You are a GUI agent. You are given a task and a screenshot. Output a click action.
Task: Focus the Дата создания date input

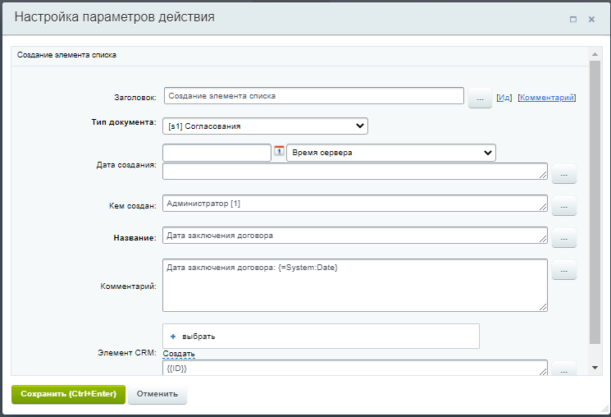tap(217, 153)
